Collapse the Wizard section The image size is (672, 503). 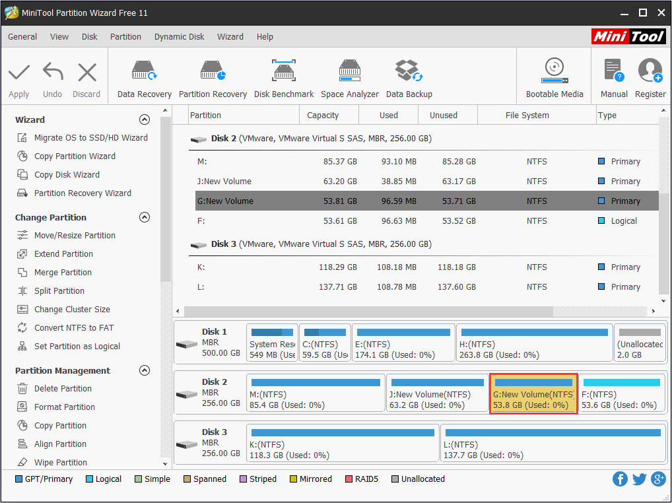pyautogui.click(x=145, y=119)
